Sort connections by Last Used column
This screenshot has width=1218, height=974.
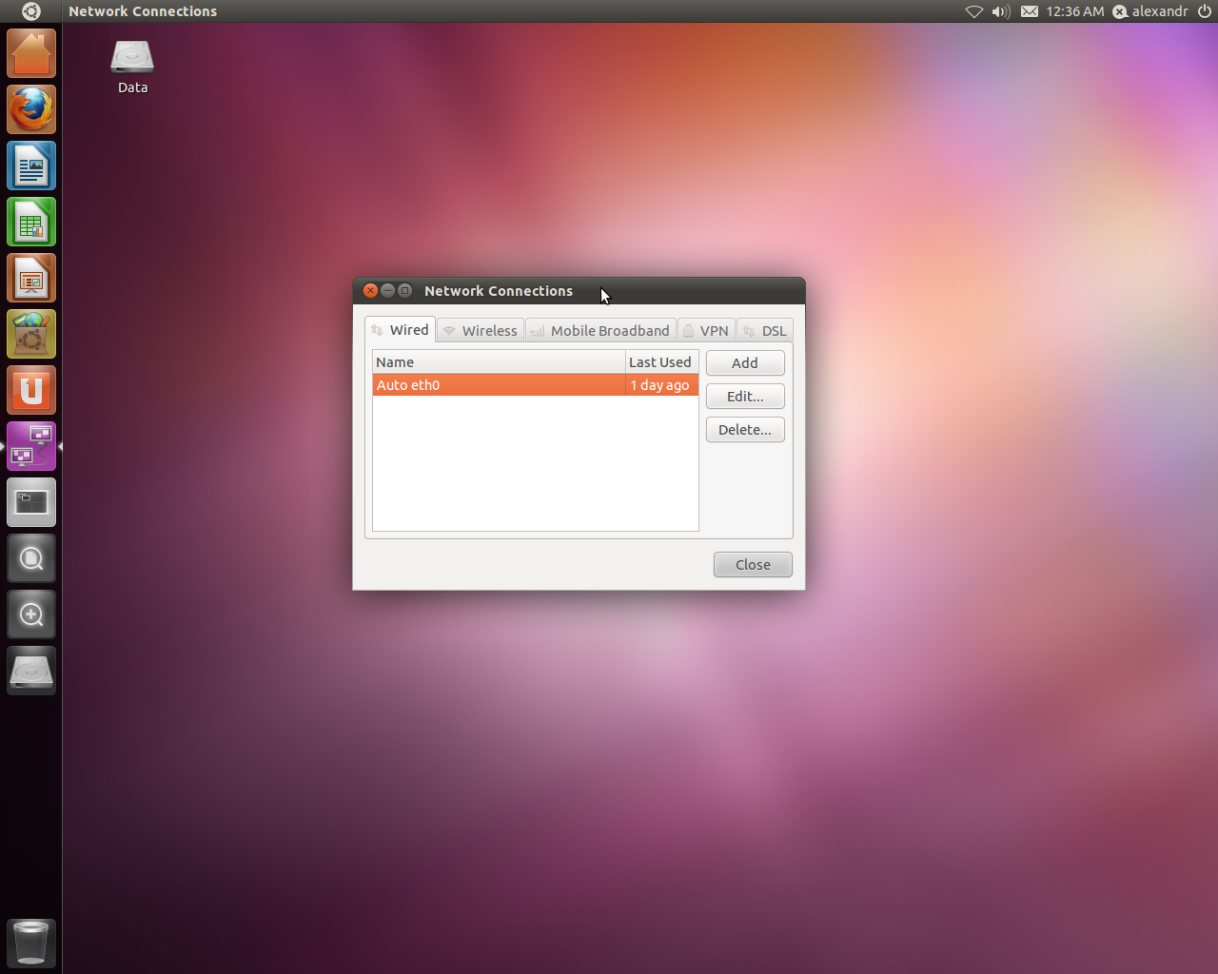click(660, 362)
